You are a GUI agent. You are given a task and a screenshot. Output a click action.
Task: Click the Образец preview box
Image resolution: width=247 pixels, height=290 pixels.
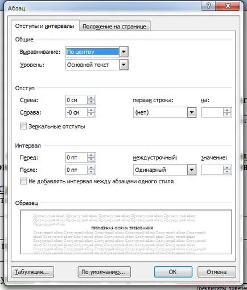126,232
